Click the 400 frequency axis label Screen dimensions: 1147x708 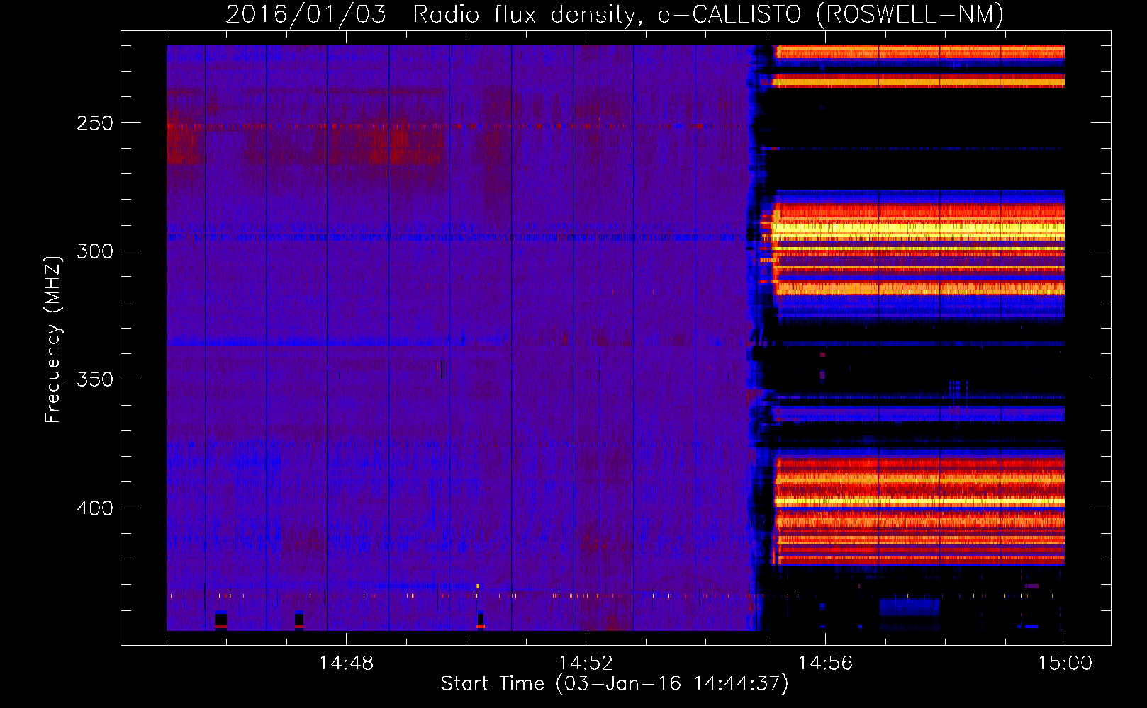(x=95, y=508)
